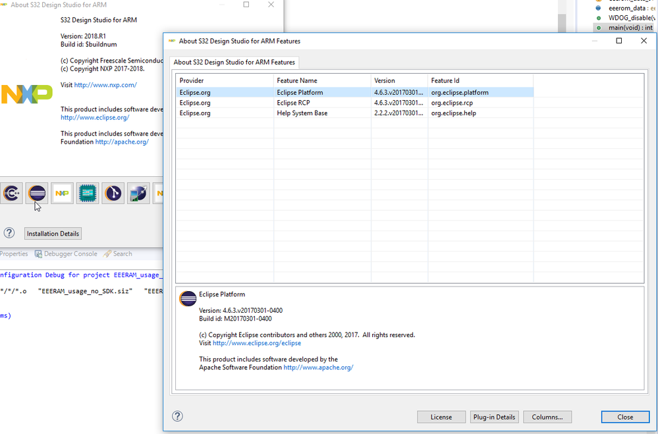Image resolution: width=658 pixels, height=434 pixels.
Task: Click the sphere-and-pen feature icon
Action: (138, 193)
